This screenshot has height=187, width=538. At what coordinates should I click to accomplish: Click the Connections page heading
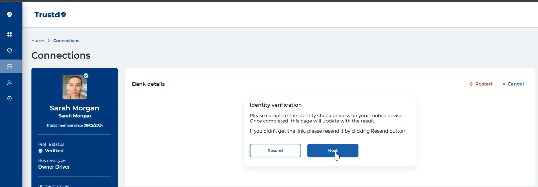click(61, 55)
